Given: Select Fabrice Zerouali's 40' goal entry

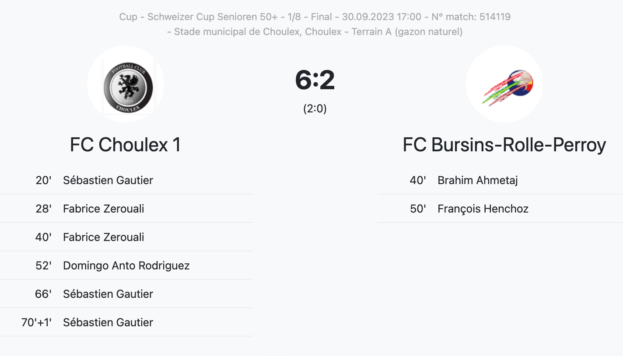Looking at the screenshot, I should 103,237.
